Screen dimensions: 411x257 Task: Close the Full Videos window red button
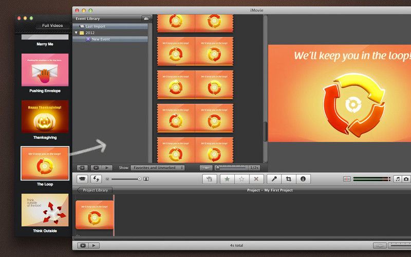[x=19, y=18]
